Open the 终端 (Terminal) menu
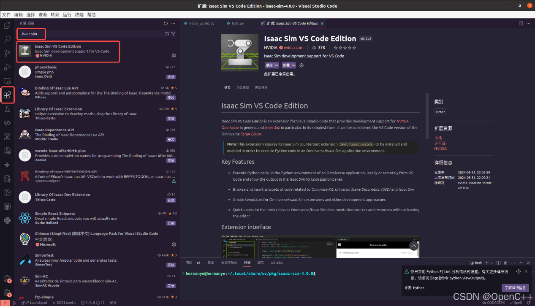 (79, 14)
